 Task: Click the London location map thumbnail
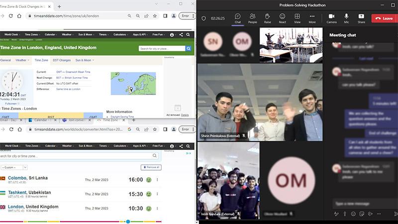(133, 84)
